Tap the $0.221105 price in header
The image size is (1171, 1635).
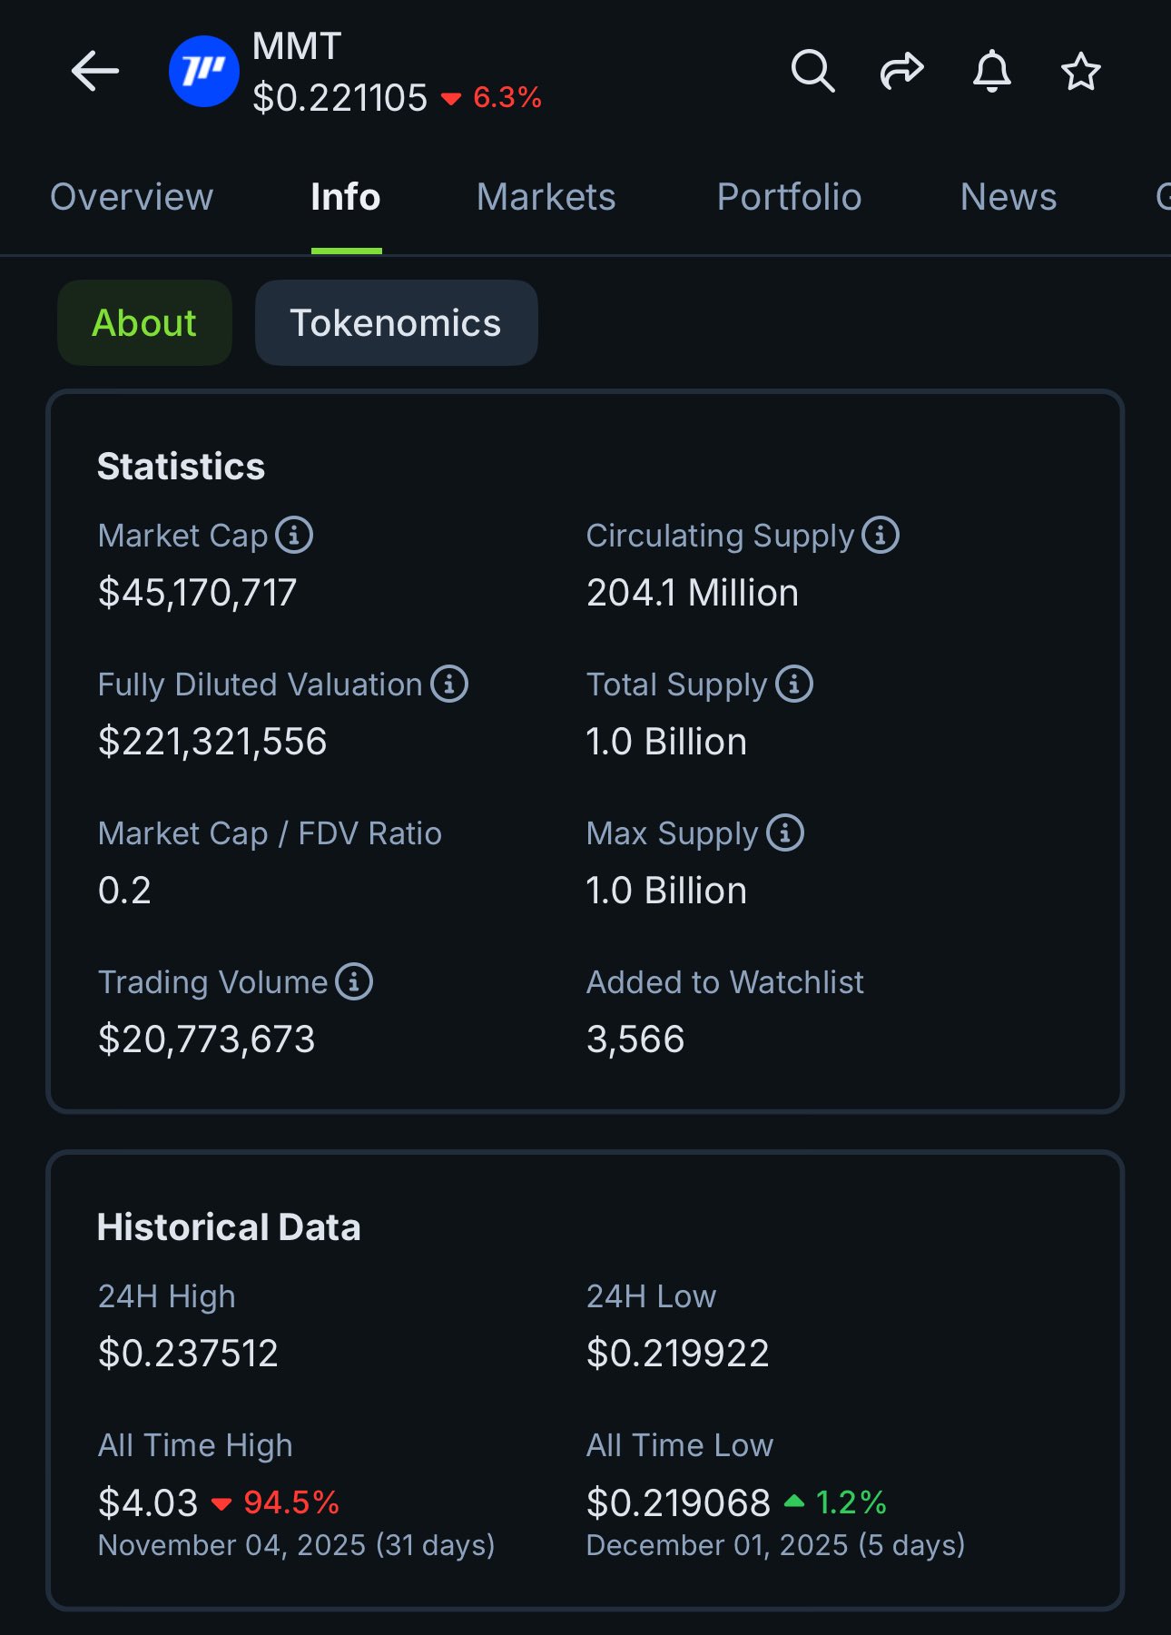click(x=340, y=98)
